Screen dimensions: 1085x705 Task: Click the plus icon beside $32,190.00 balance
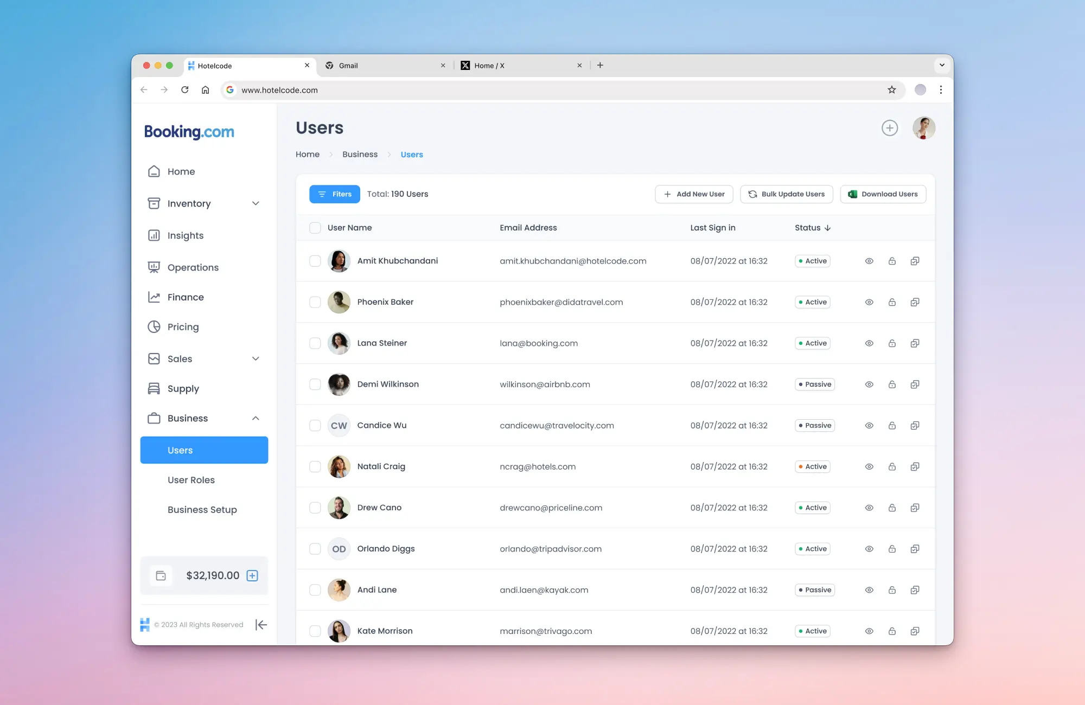coord(252,575)
